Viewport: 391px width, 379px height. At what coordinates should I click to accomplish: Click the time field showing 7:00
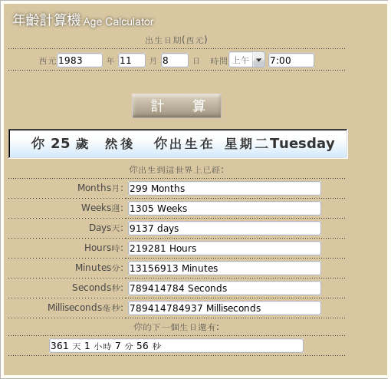coord(291,61)
